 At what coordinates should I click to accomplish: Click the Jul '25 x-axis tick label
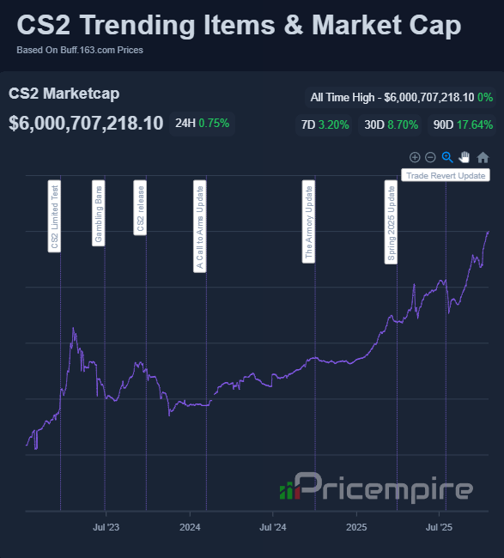click(x=439, y=527)
